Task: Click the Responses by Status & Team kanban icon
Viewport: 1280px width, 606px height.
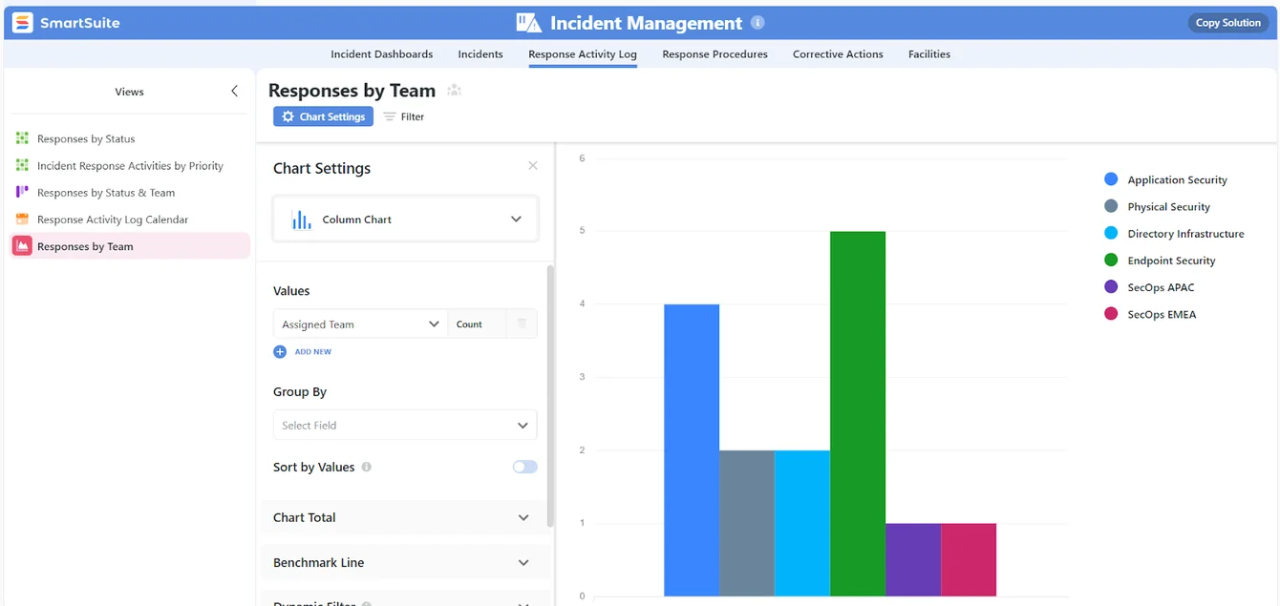Action: [22, 192]
